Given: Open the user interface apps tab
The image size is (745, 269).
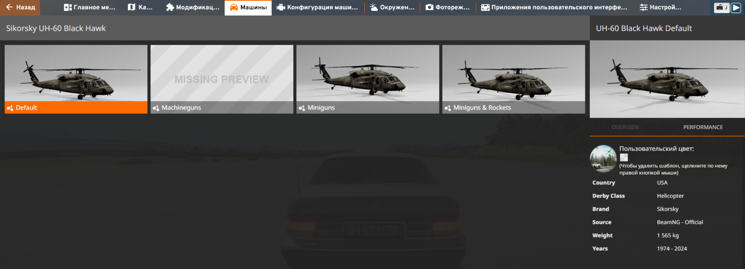Looking at the screenshot, I should 554,7.
